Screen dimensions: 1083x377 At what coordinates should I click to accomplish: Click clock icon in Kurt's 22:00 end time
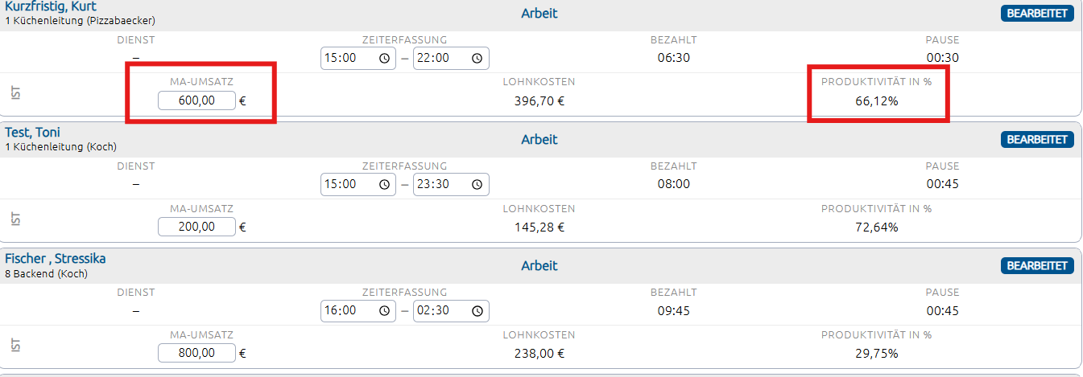tap(477, 58)
